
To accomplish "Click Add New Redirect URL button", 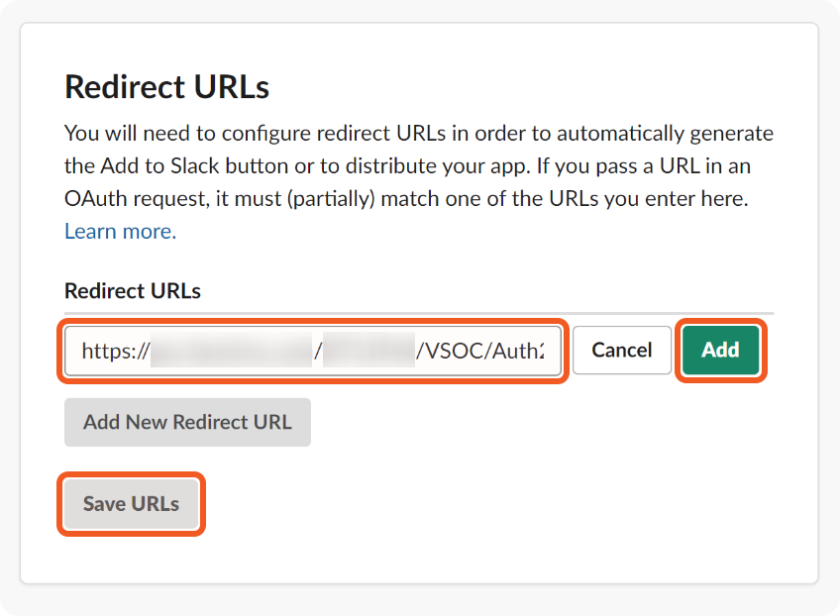I will click(x=187, y=422).
